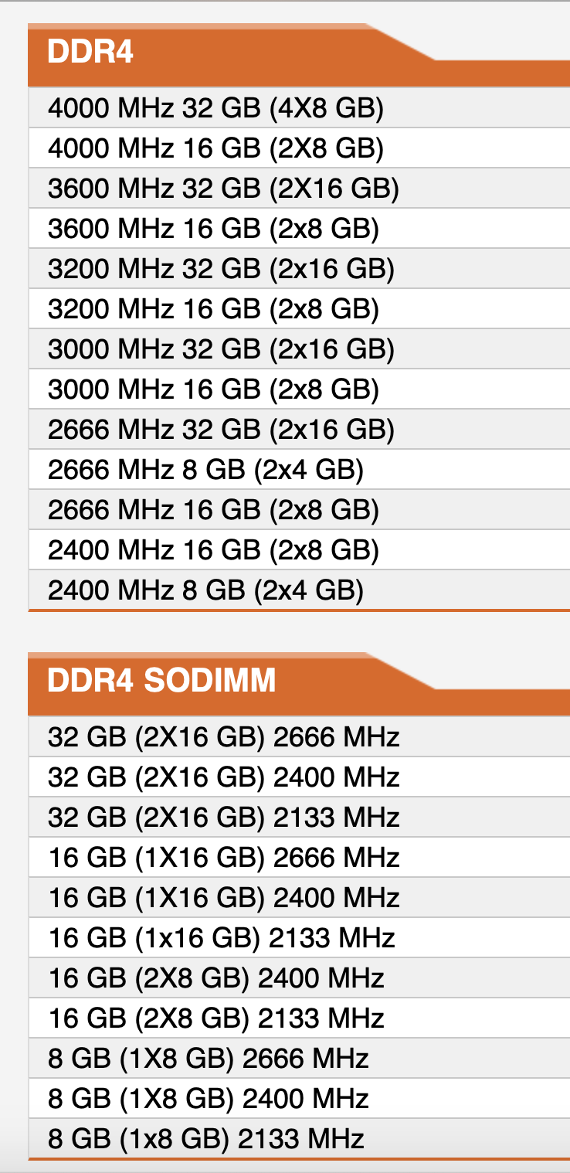Viewport: 570px width, 1173px height.
Task: Select SODIMM 32 GB (2X16 GB) 2666 MHz
Action: point(224,736)
